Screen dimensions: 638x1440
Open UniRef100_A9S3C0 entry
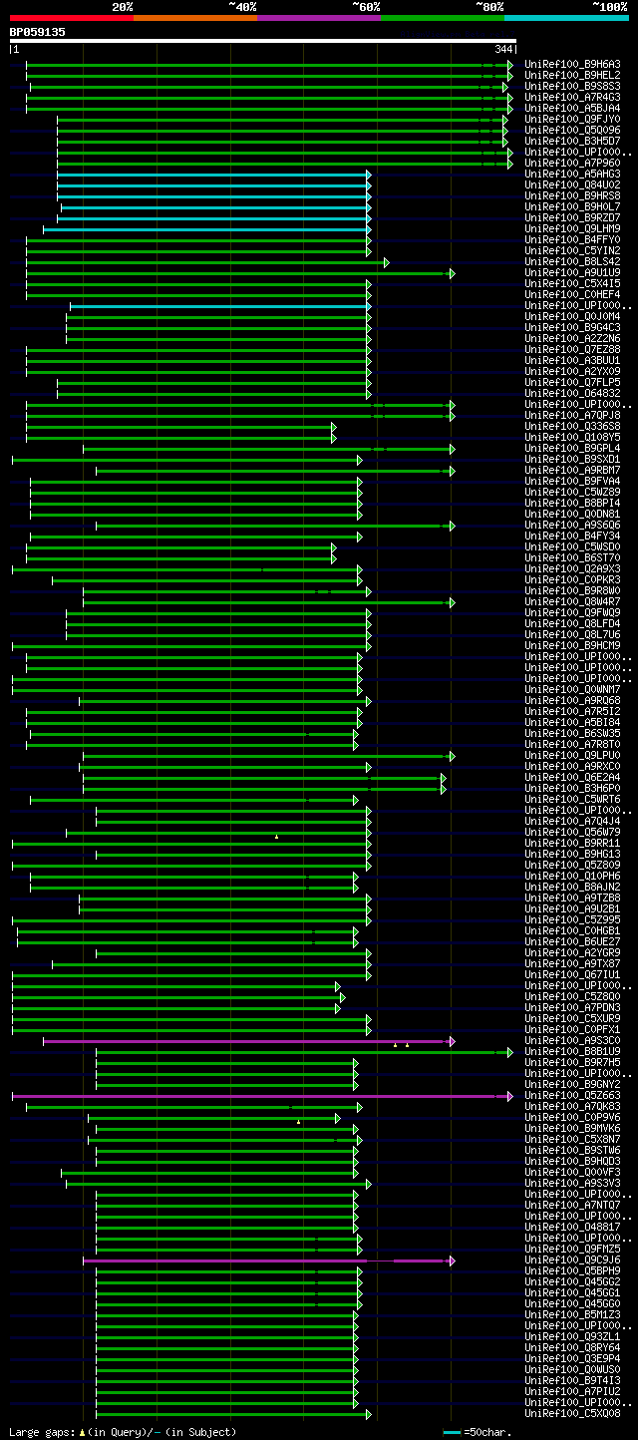[572, 1041]
